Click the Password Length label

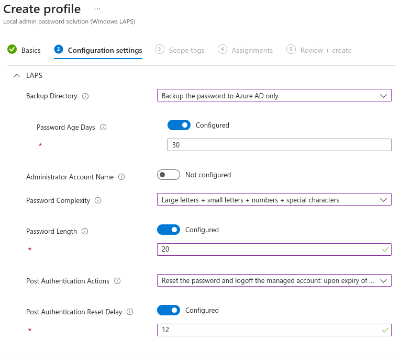pos(51,232)
